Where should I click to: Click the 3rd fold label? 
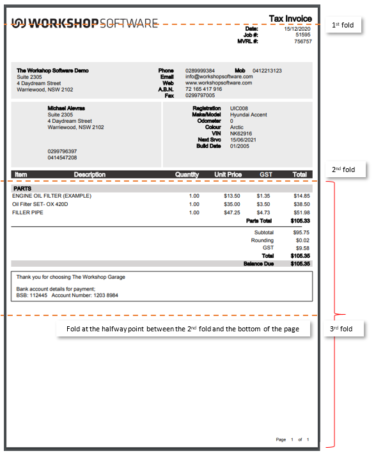[343, 329]
